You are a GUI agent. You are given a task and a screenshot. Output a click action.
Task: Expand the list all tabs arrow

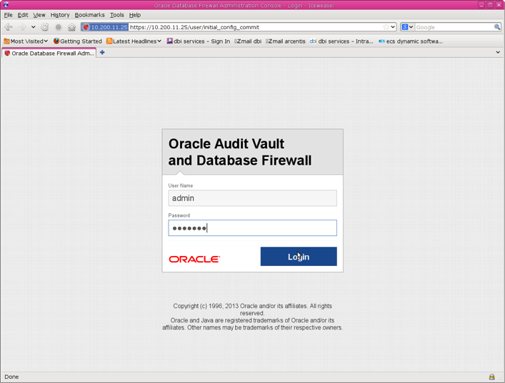click(498, 52)
